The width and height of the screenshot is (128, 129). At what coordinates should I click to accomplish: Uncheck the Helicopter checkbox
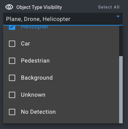(x=12, y=27)
